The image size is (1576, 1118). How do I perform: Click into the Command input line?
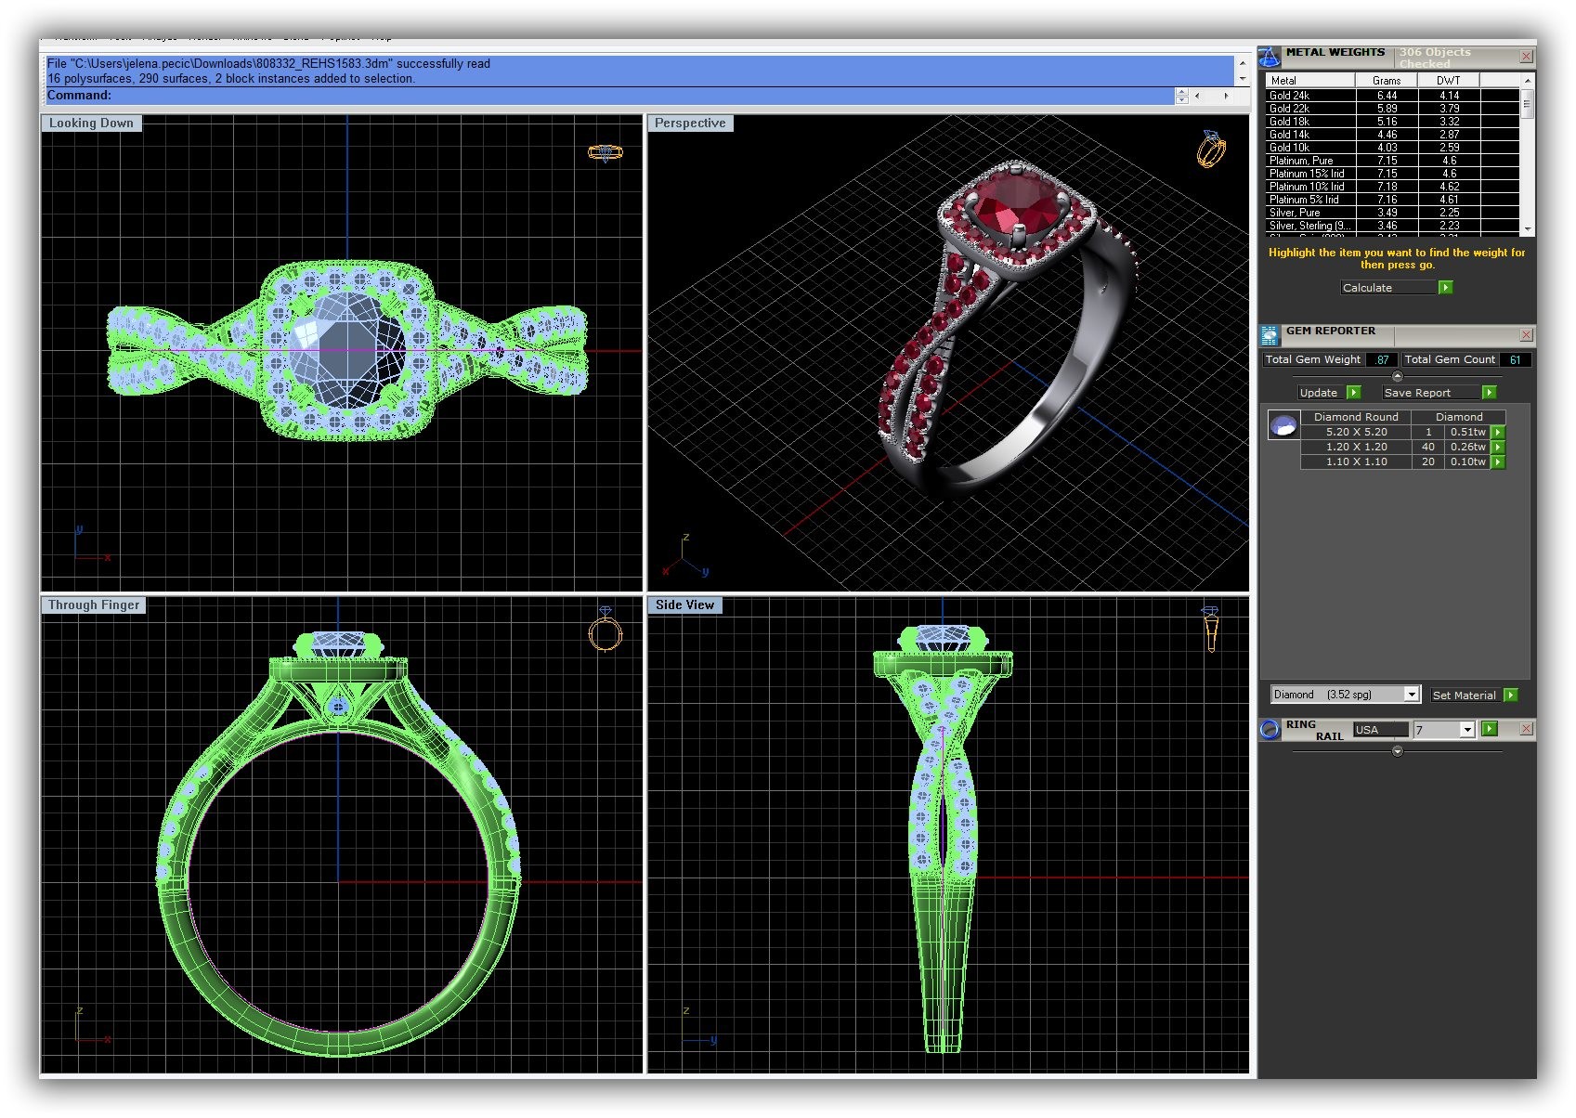point(641,96)
